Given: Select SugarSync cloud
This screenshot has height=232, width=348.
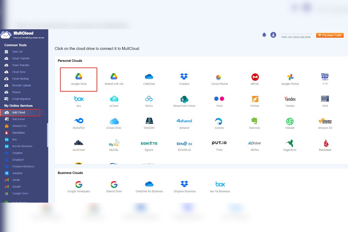Looking at the screenshot, I should click(290, 146).
